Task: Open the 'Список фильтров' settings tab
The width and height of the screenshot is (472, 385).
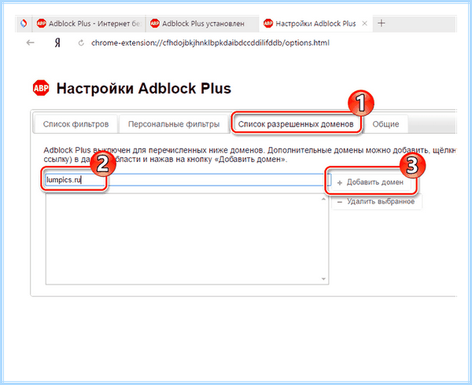Action: pos(76,124)
